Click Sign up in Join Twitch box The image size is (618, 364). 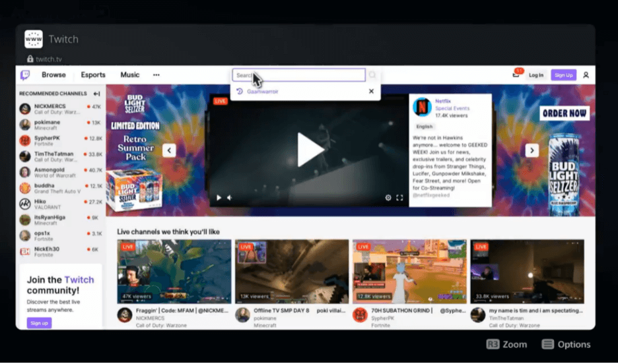[39, 323]
